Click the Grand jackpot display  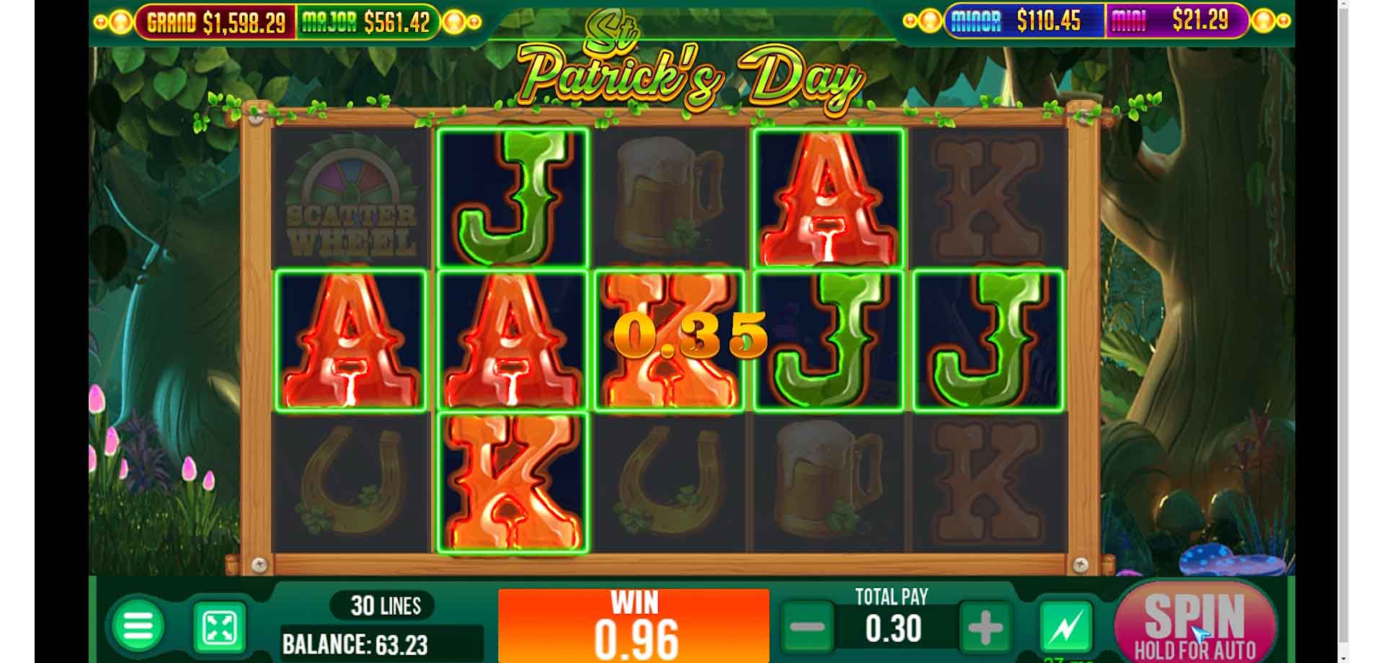[216, 22]
